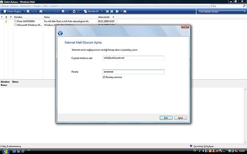247x154 pixels.
Task: Click the Parola password field
Action: (x=133, y=72)
